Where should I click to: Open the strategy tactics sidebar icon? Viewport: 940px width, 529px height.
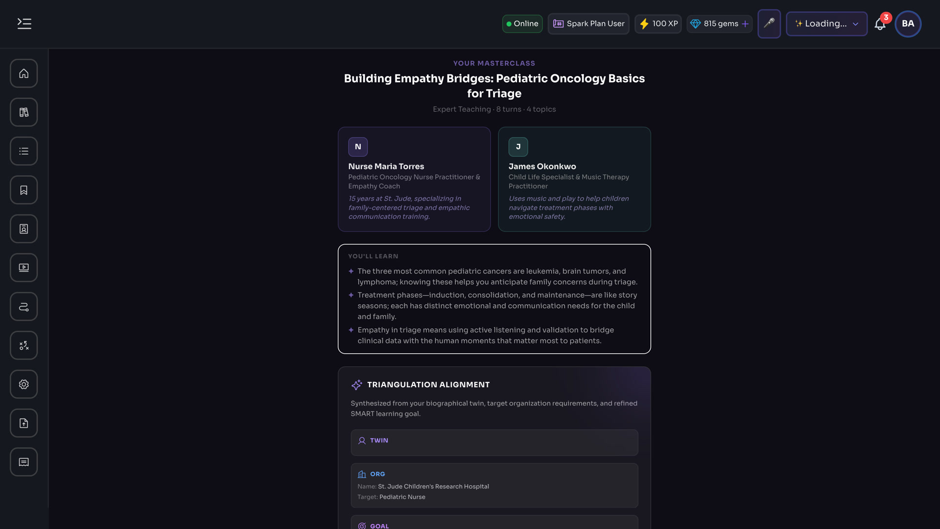tap(24, 345)
